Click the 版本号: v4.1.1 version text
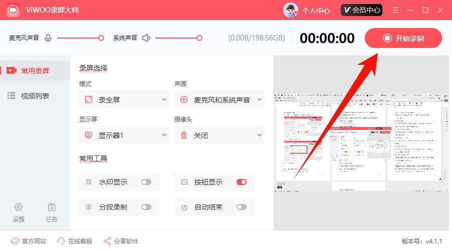Screen dimensions: 452x251 [x=422, y=241]
